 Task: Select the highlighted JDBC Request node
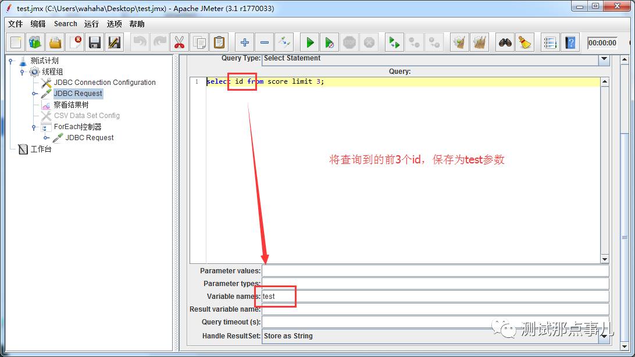pos(78,94)
